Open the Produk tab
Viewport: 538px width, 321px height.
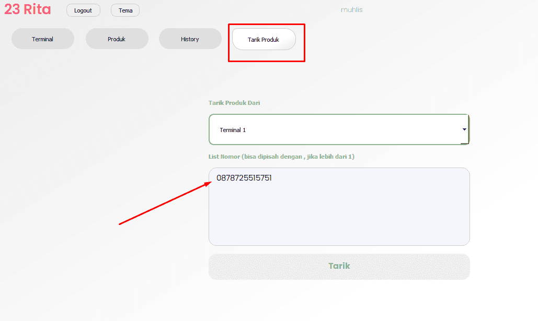[x=117, y=39]
